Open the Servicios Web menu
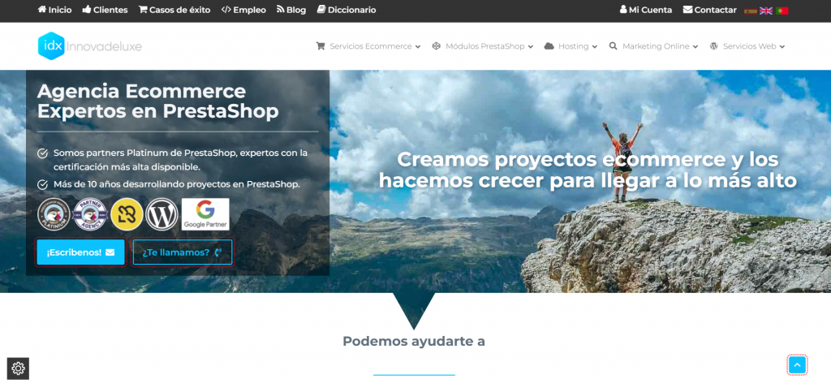 click(x=747, y=46)
